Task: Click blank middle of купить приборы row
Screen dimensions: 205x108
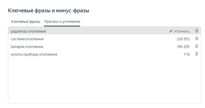Action: [x=116, y=54]
